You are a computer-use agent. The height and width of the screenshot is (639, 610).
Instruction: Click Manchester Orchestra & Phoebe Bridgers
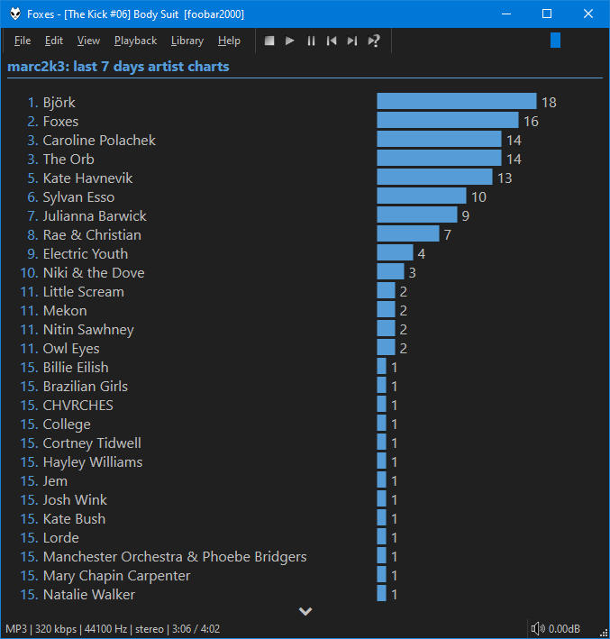click(175, 557)
